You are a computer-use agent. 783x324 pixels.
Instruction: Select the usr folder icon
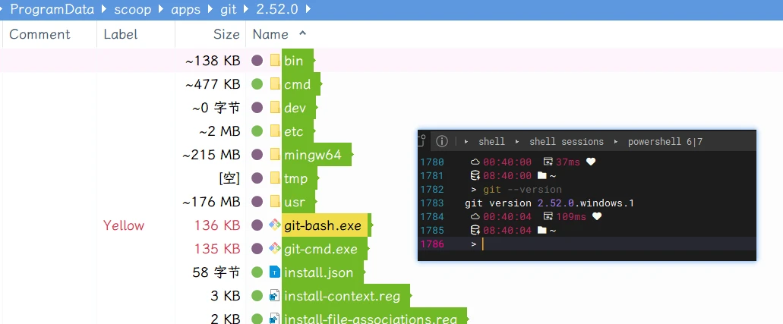click(x=275, y=202)
